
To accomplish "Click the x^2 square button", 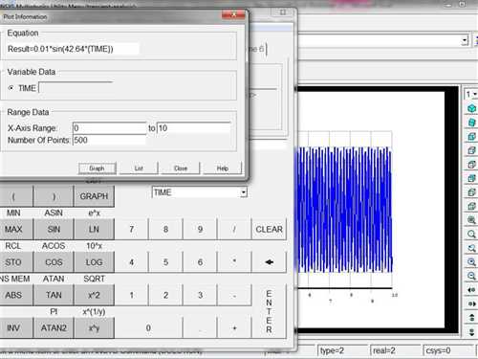I will [x=94, y=295].
